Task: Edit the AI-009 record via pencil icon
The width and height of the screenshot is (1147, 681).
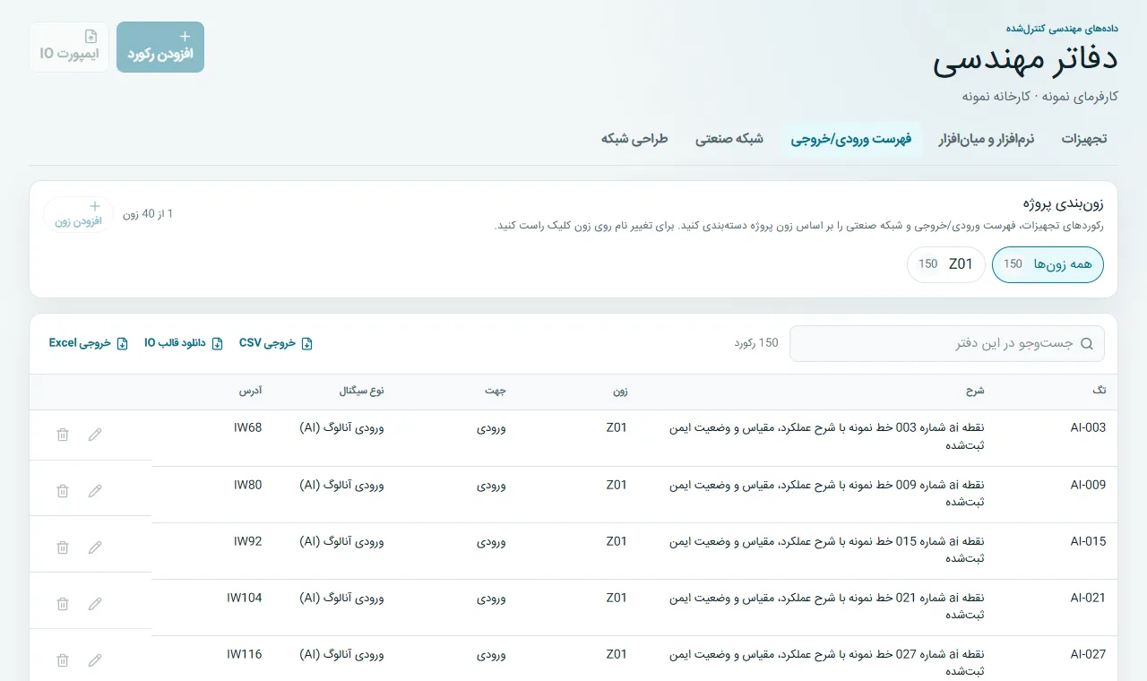Action: (95, 491)
